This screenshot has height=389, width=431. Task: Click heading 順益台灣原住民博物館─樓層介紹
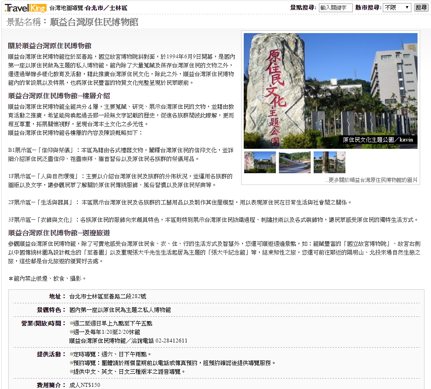tap(59, 96)
